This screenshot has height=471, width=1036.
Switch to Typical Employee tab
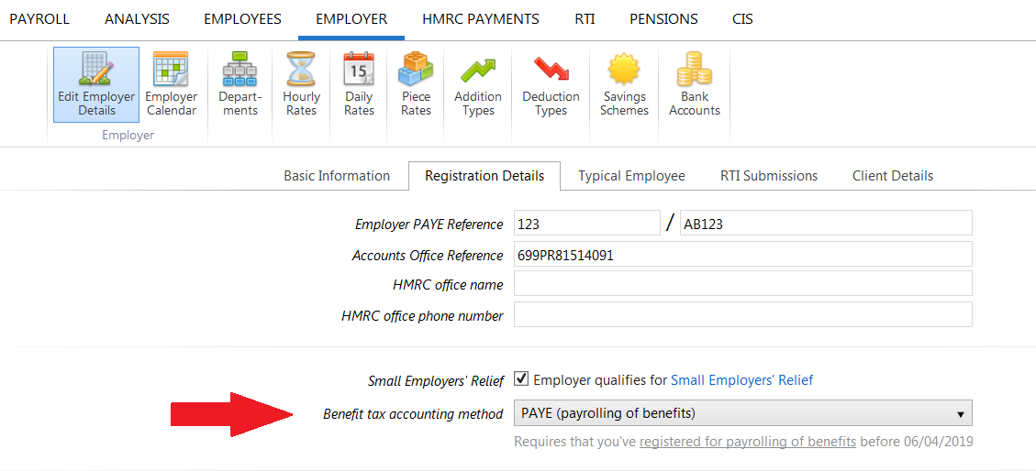click(631, 176)
